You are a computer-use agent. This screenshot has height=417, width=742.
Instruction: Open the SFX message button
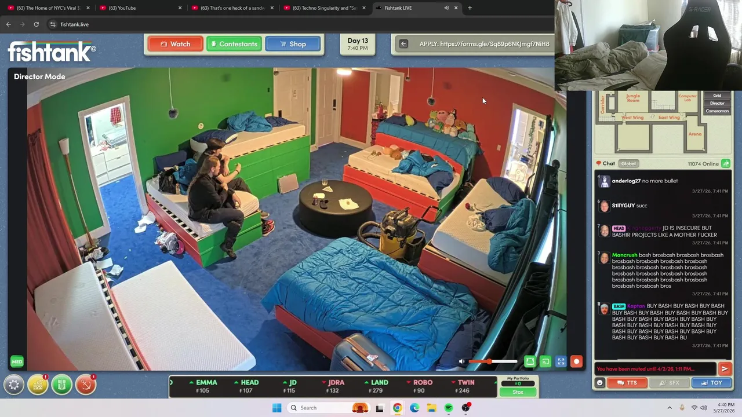point(668,383)
